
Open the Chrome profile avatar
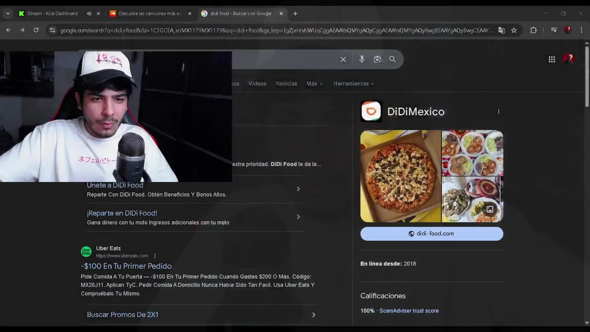click(x=568, y=30)
